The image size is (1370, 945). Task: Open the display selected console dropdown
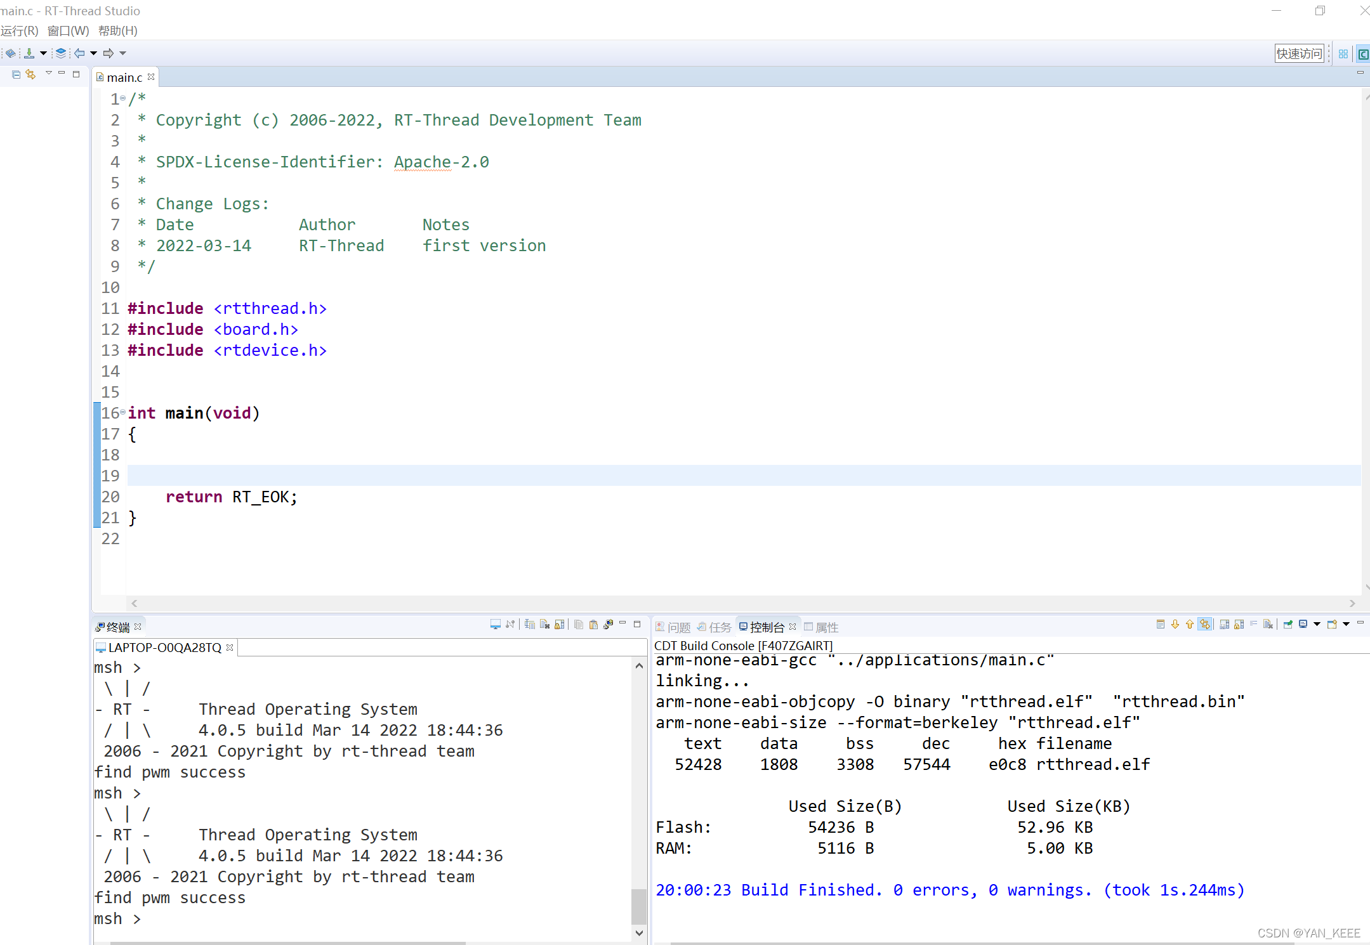tap(1317, 624)
